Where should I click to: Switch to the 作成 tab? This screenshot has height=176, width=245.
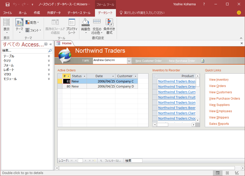pyautogui.click(x=37, y=13)
